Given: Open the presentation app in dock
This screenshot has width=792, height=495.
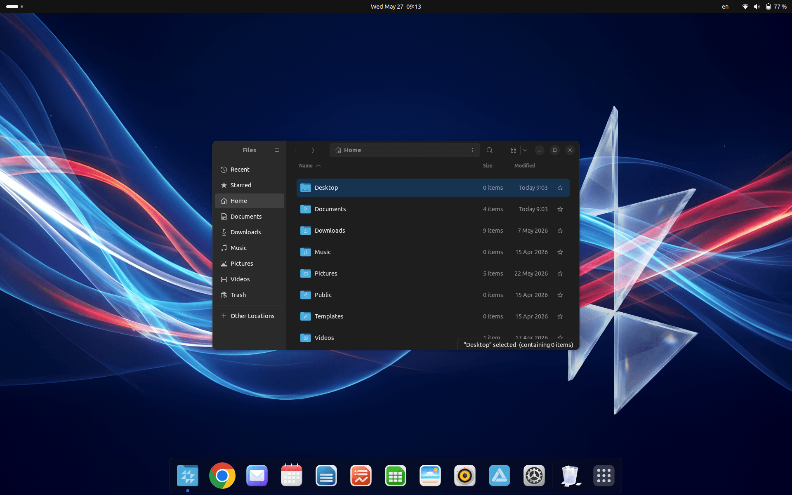Looking at the screenshot, I should tap(361, 476).
